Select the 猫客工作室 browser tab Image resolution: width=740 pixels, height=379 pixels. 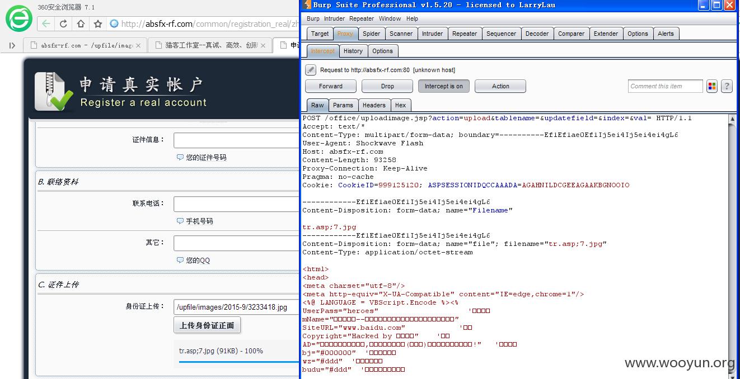[x=210, y=45]
